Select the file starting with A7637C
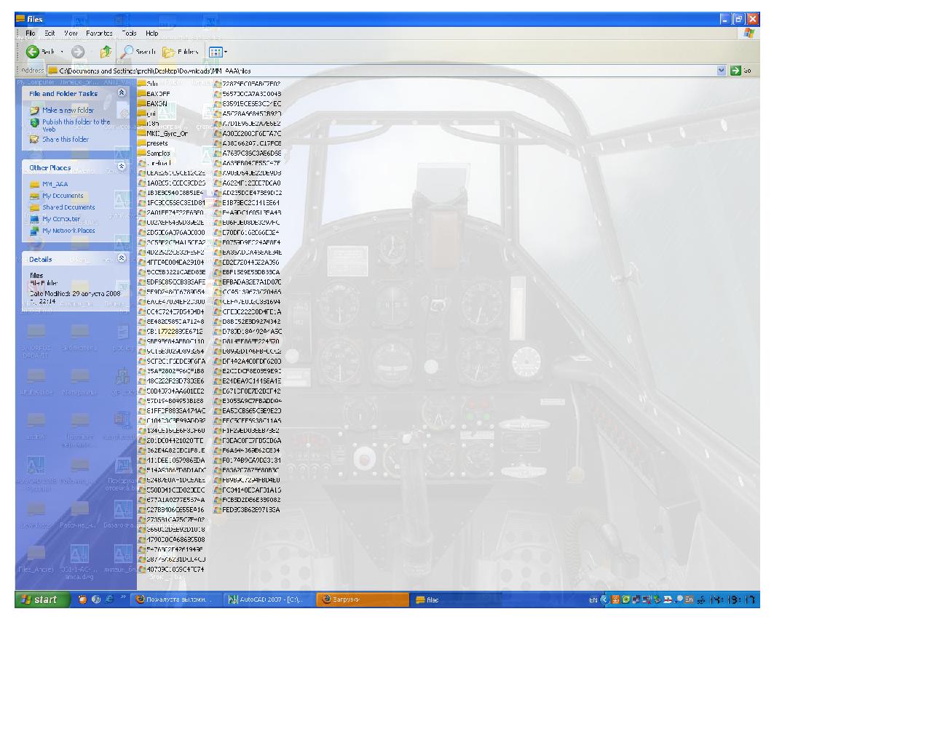The width and height of the screenshot is (932, 745). [x=247, y=154]
